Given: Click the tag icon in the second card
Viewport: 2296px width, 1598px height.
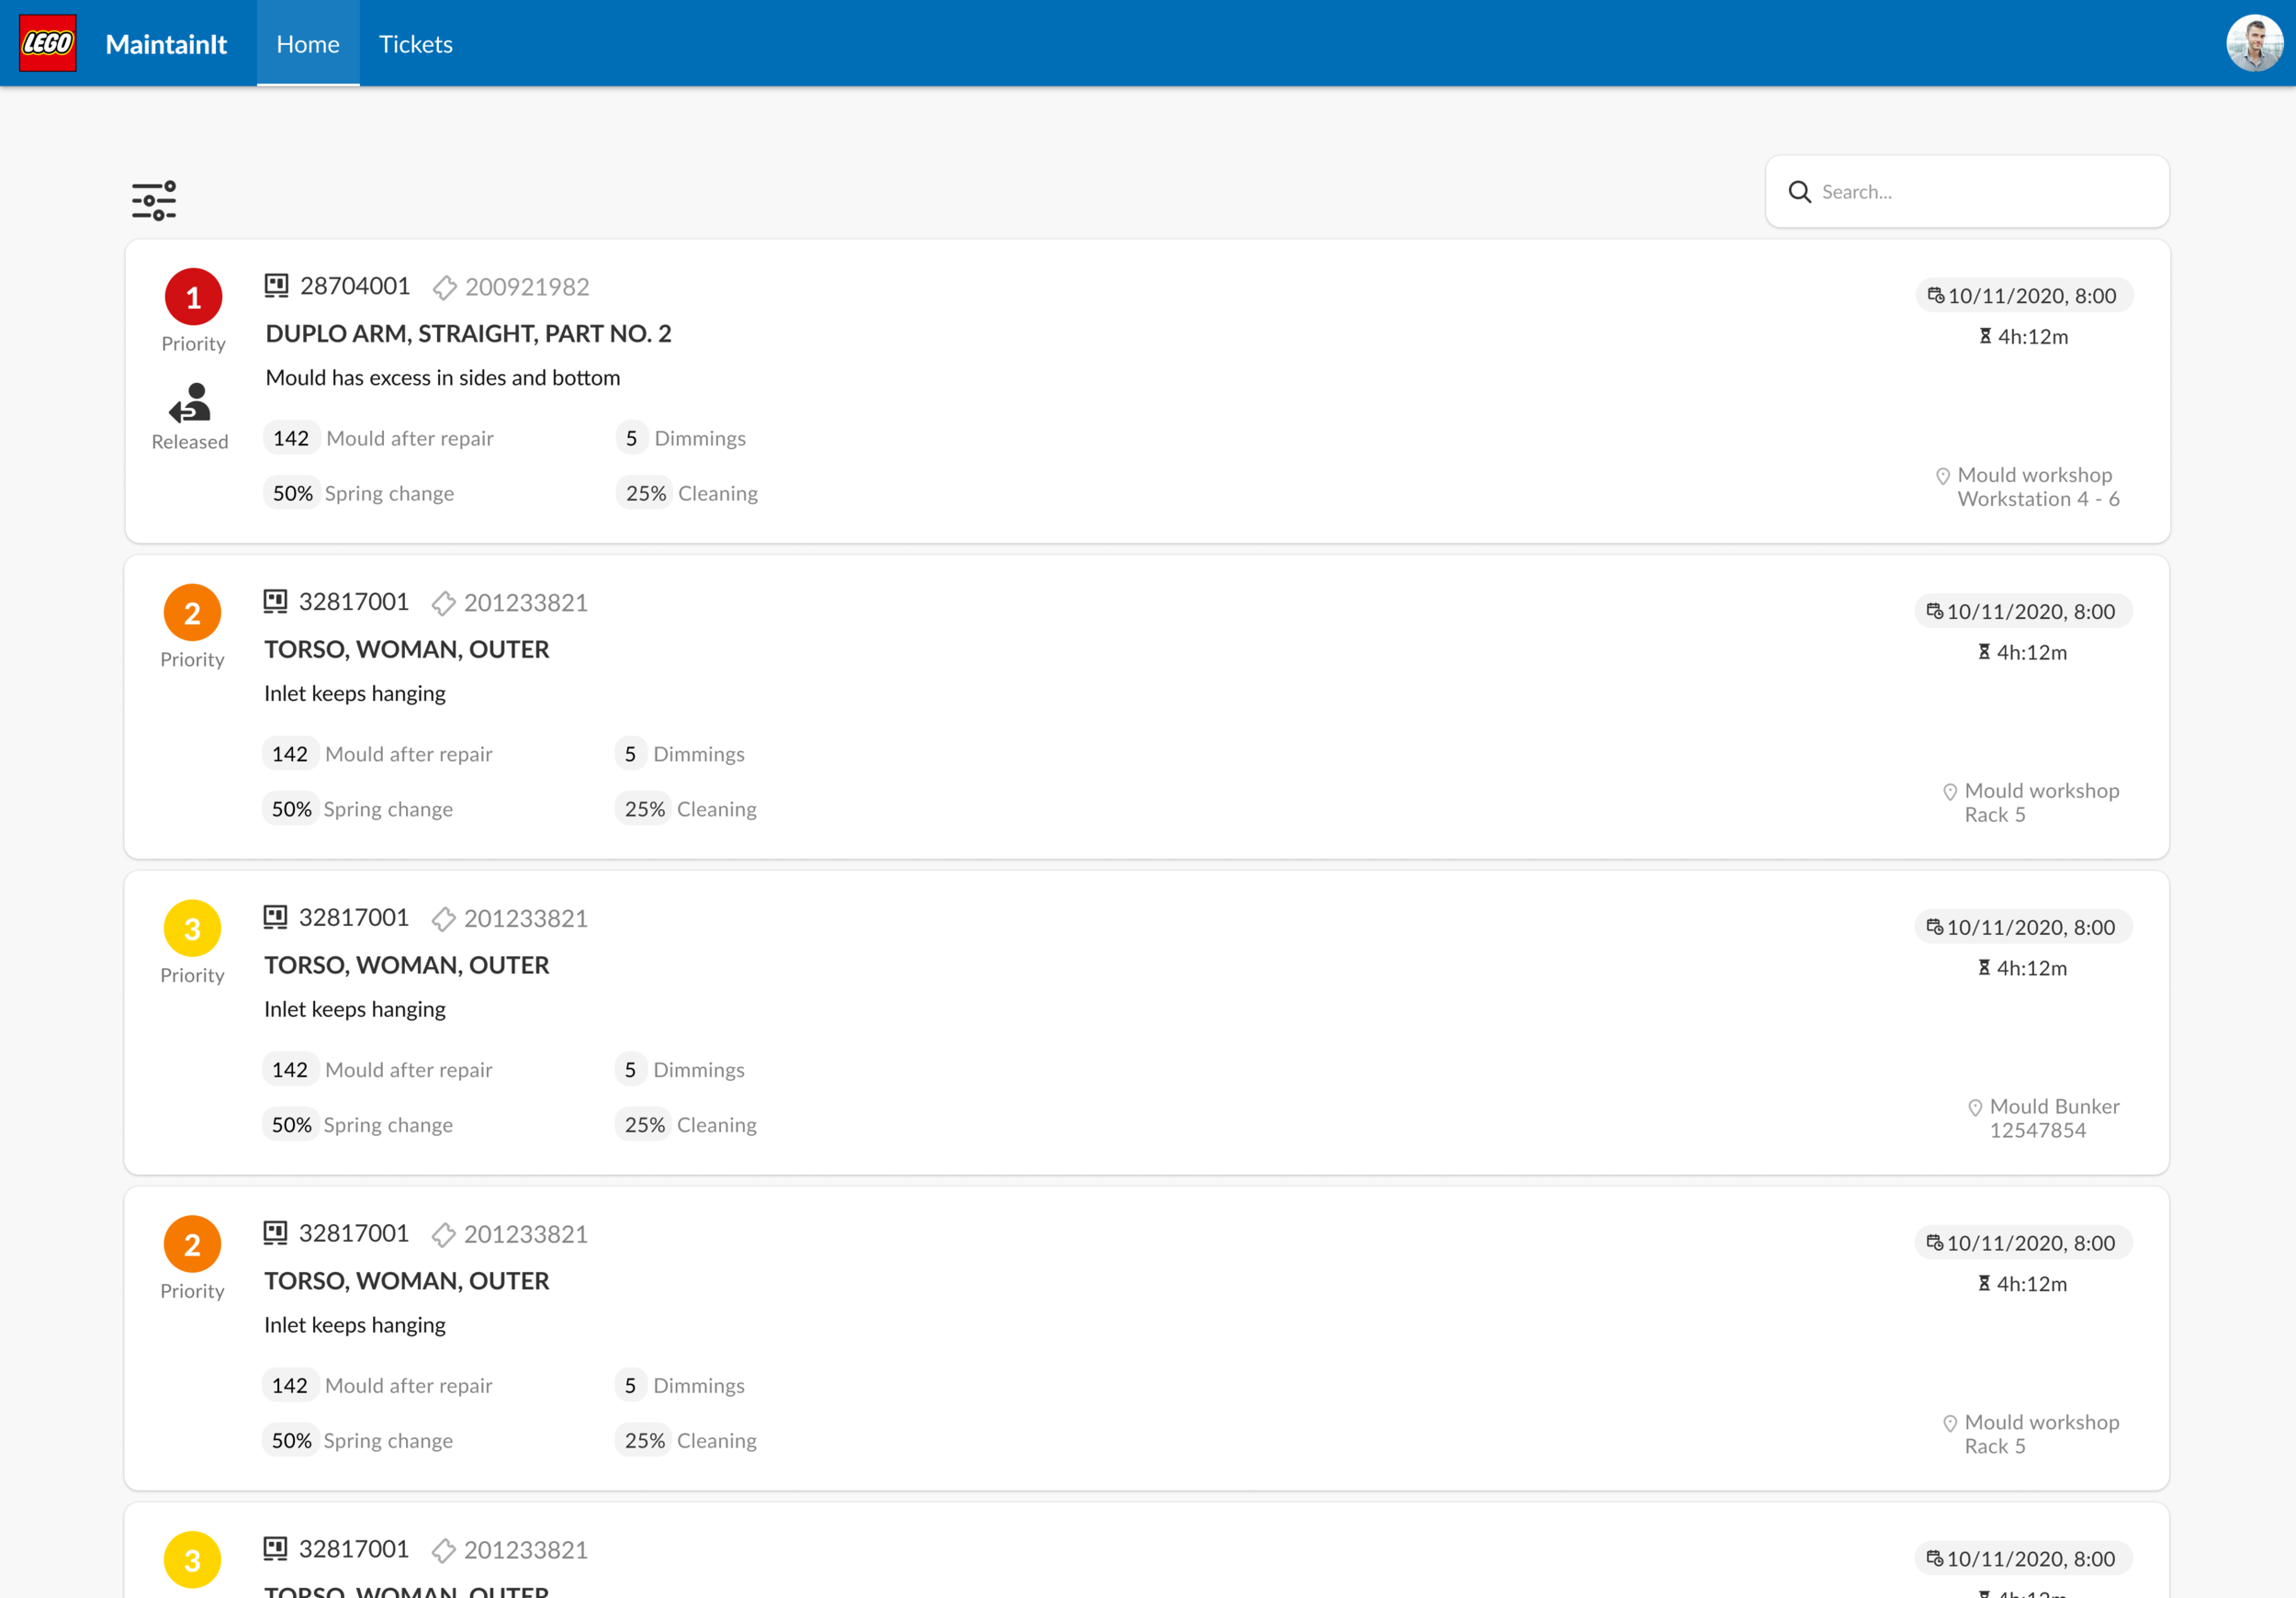Looking at the screenshot, I should click(443, 604).
